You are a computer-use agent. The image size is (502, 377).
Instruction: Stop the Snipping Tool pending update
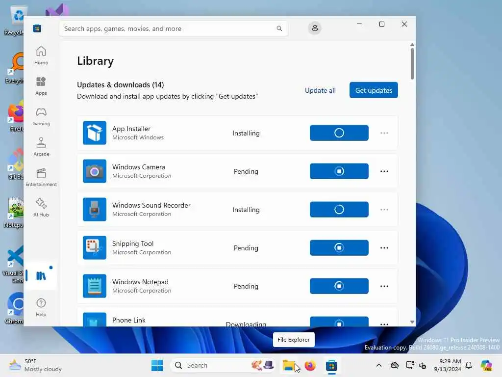pos(339,248)
